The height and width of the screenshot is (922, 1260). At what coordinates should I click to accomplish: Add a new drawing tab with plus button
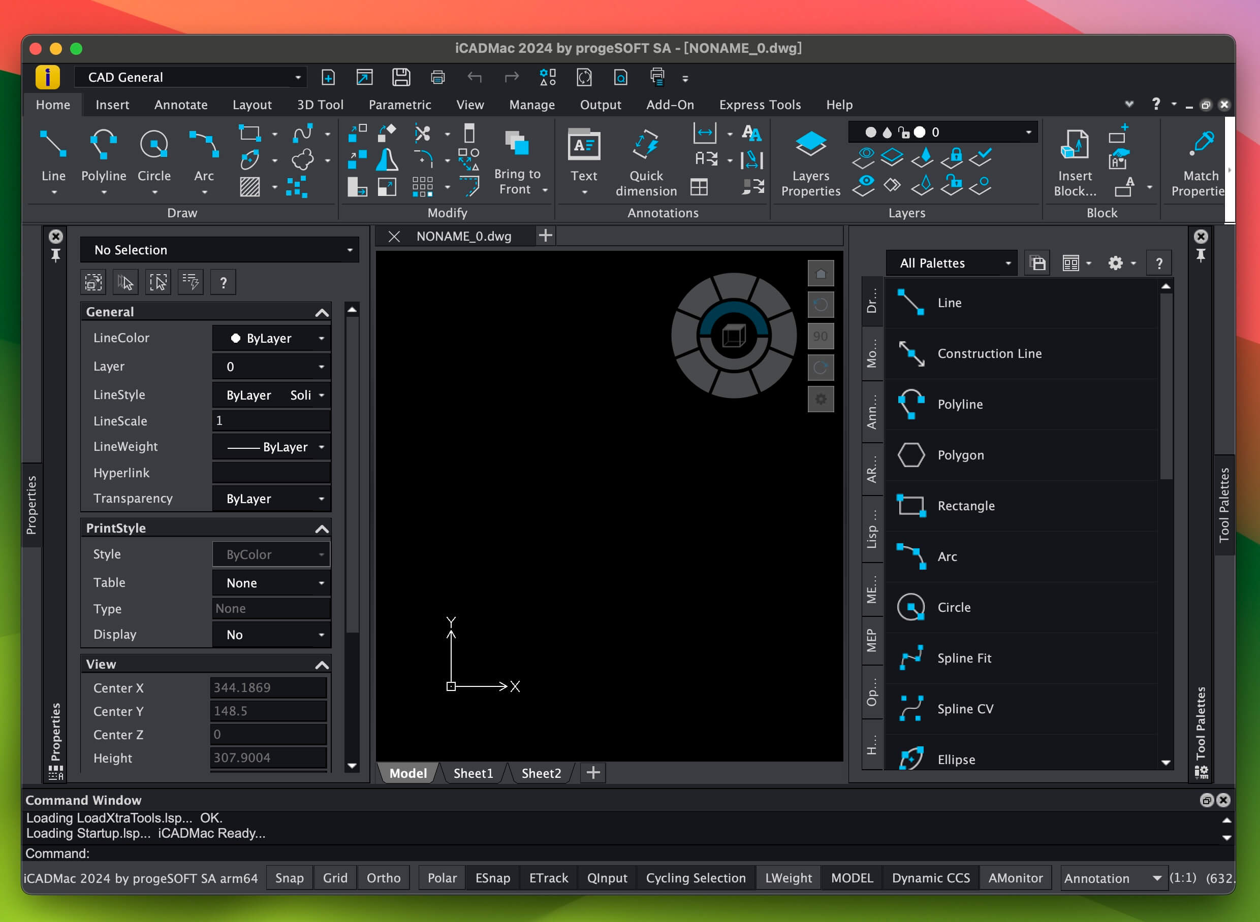point(546,236)
